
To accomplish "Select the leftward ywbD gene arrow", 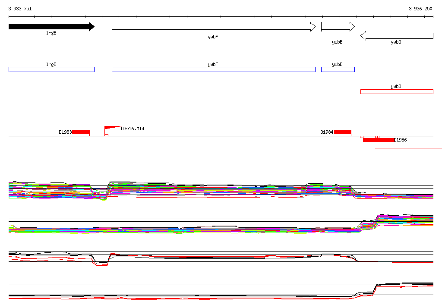I will [x=397, y=36].
